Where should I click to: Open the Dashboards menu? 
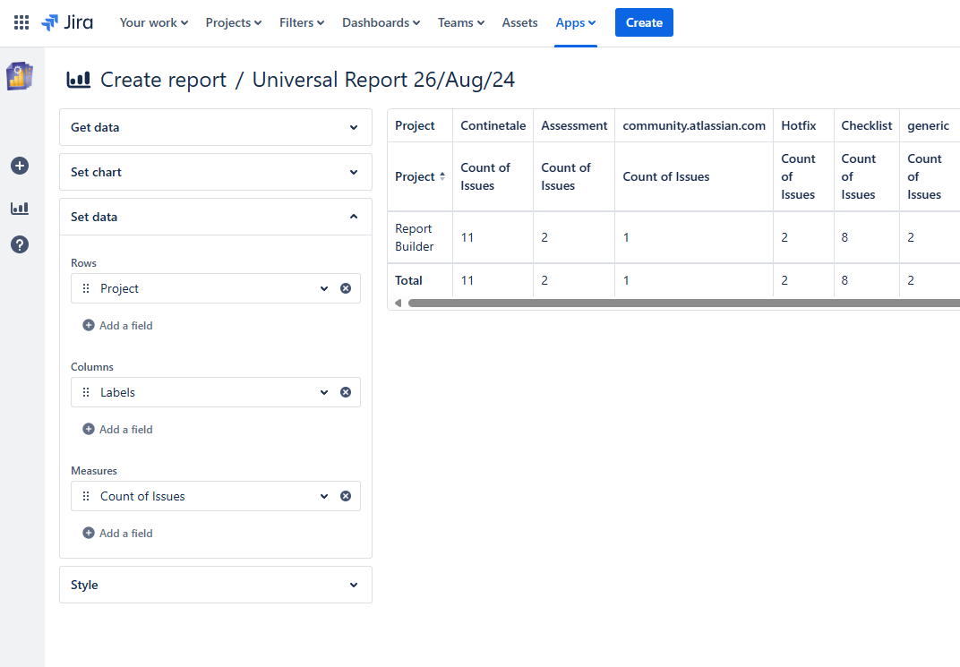[381, 22]
